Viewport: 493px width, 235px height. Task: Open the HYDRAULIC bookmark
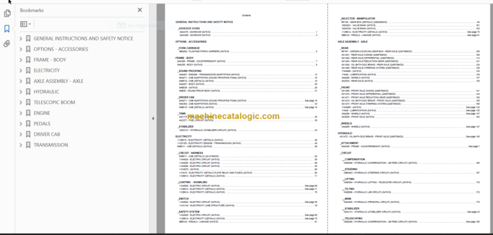point(46,92)
